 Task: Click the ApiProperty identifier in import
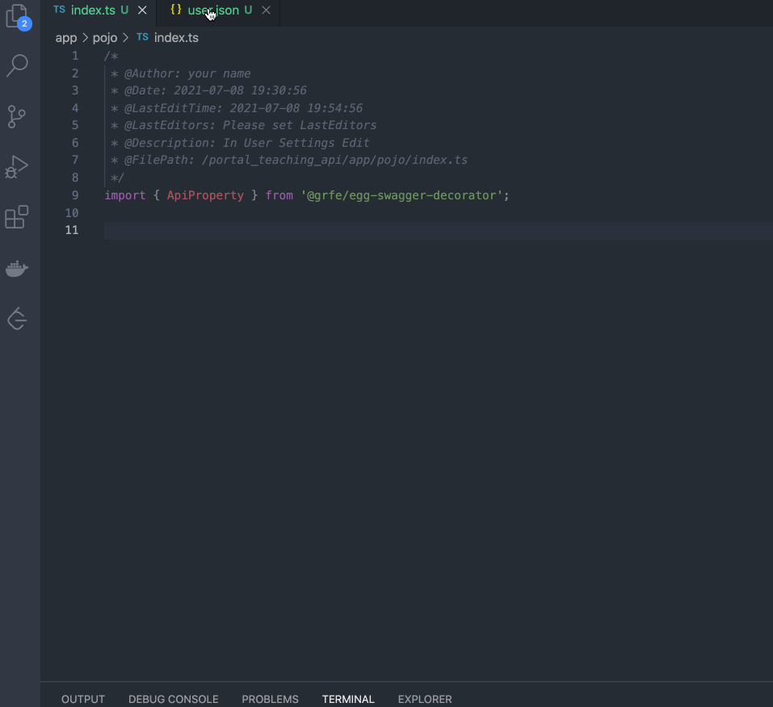point(205,195)
